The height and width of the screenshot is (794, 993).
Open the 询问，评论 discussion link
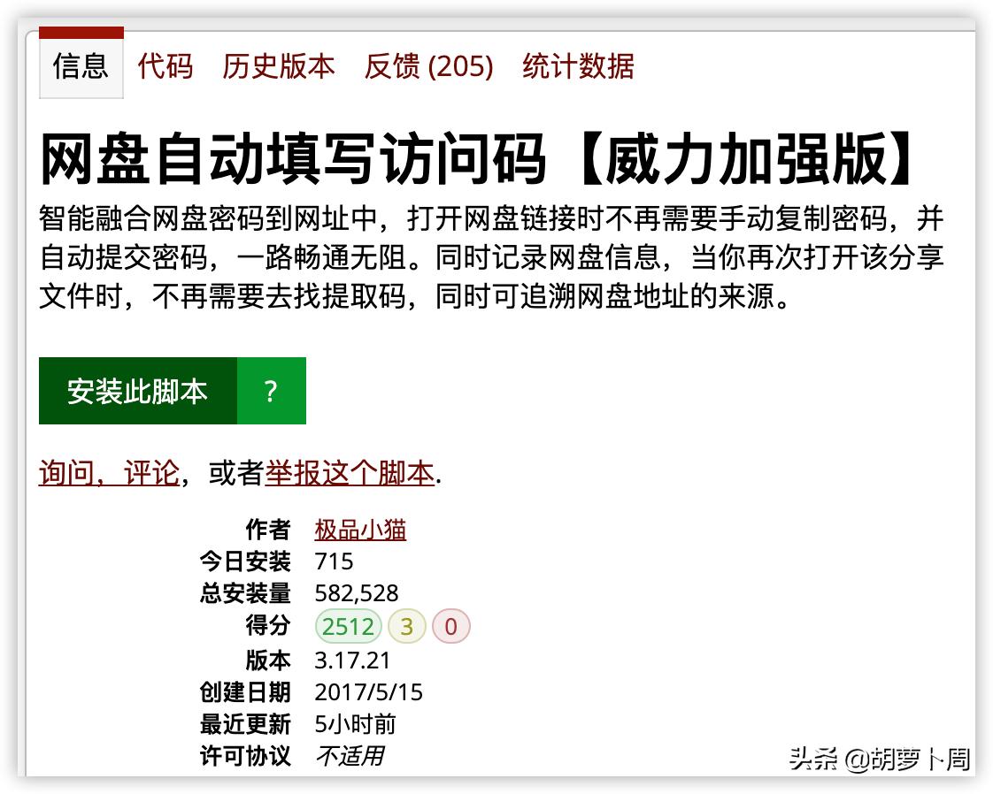pyautogui.click(x=108, y=475)
